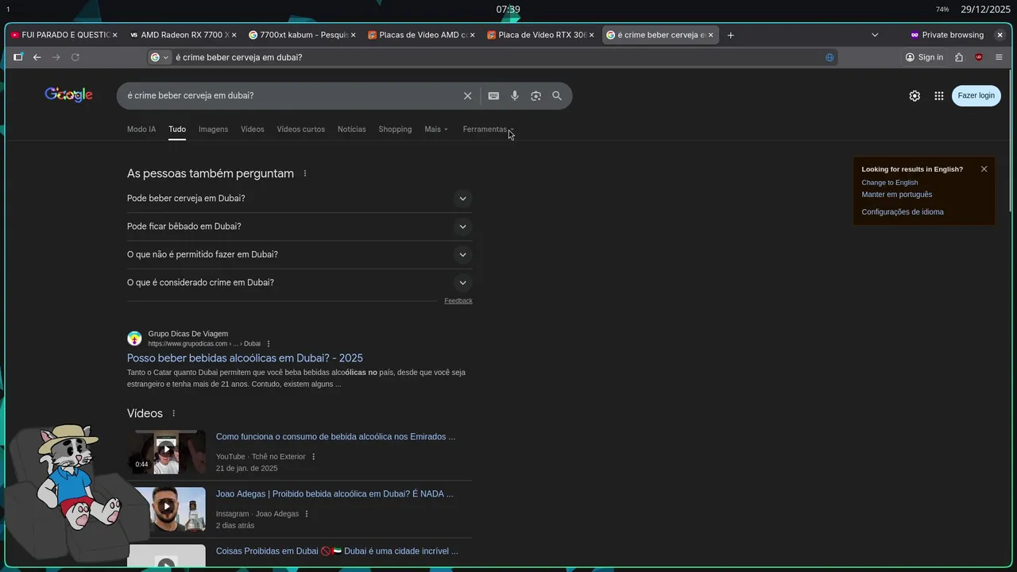The height and width of the screenshot is (572, 1017).
Task: Switch to the Placas de Vídeo AMD browser tab
Action: pyautogui.click(x=421, y=35)
